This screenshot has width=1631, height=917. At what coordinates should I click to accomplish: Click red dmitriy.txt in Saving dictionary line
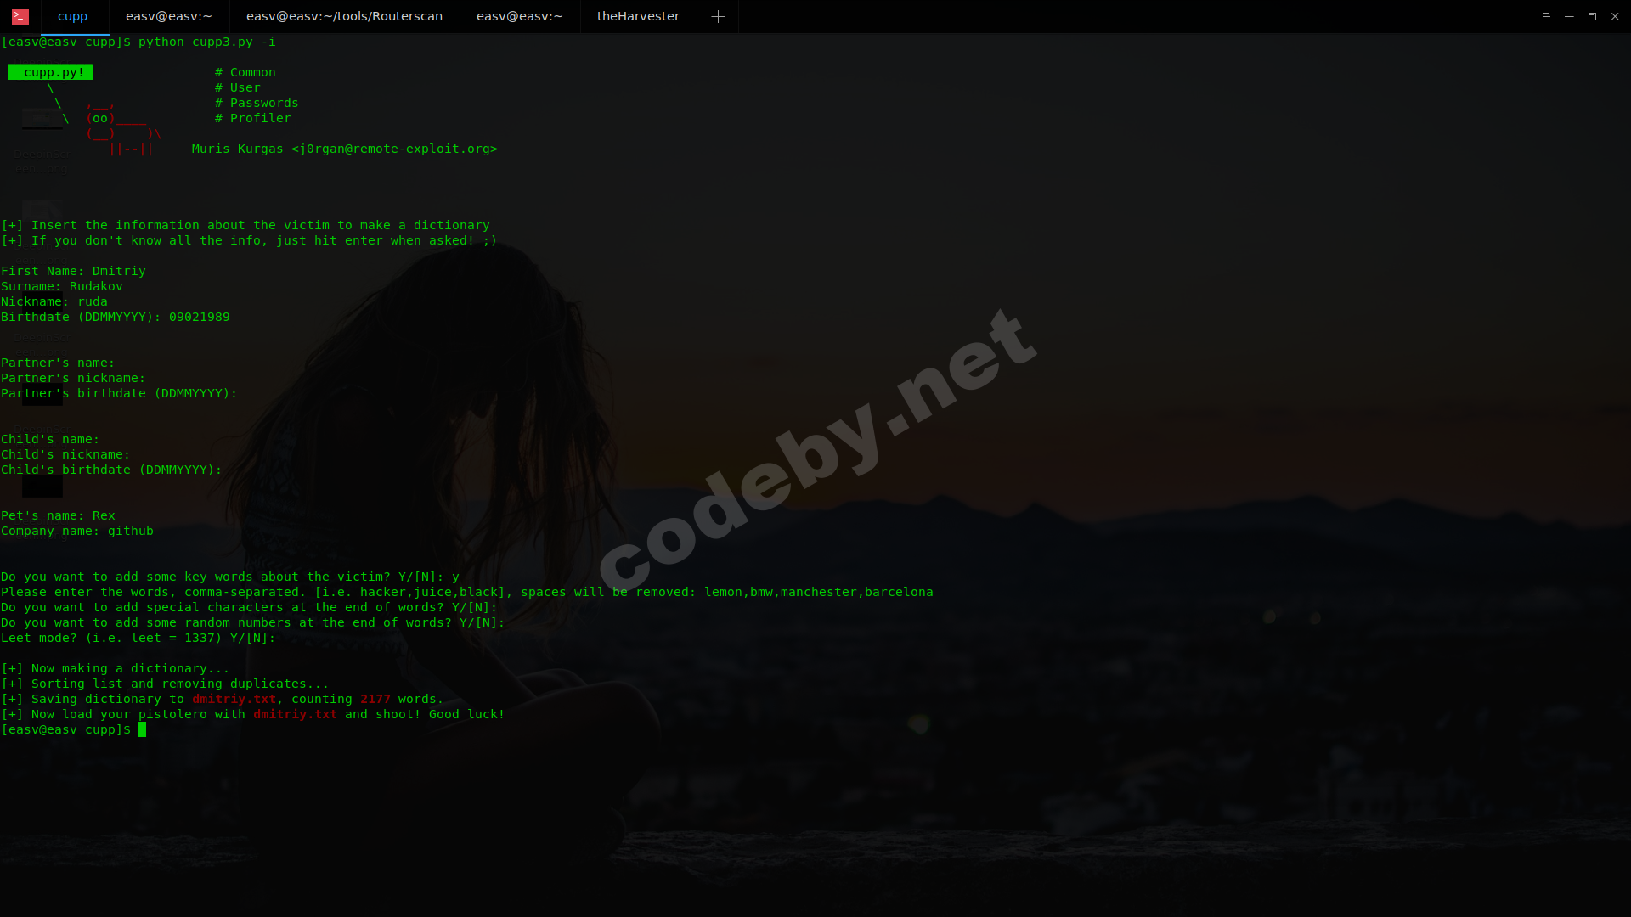pyautogui.click(x=234, y=699)
